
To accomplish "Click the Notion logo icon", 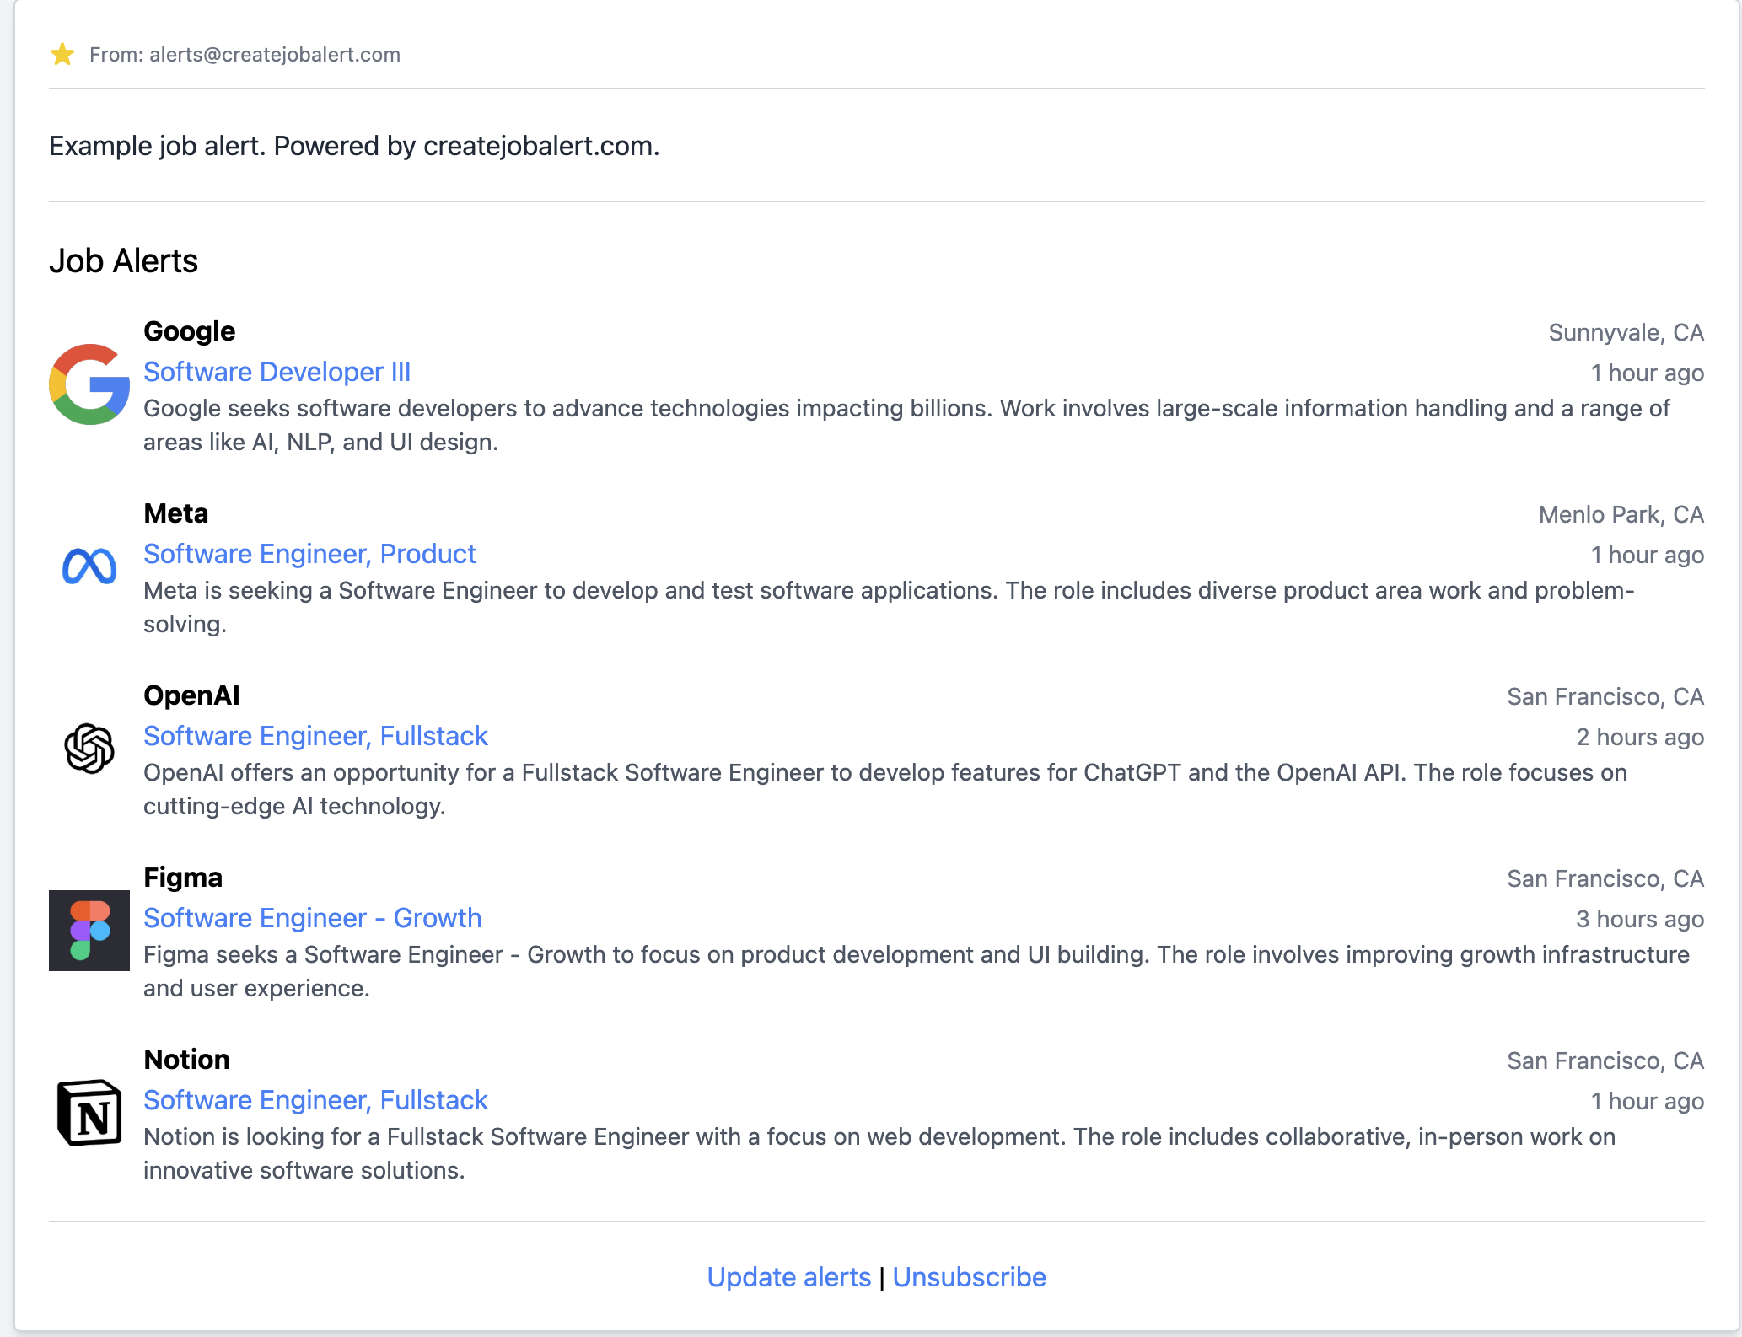I will (x=89, y=1113).
